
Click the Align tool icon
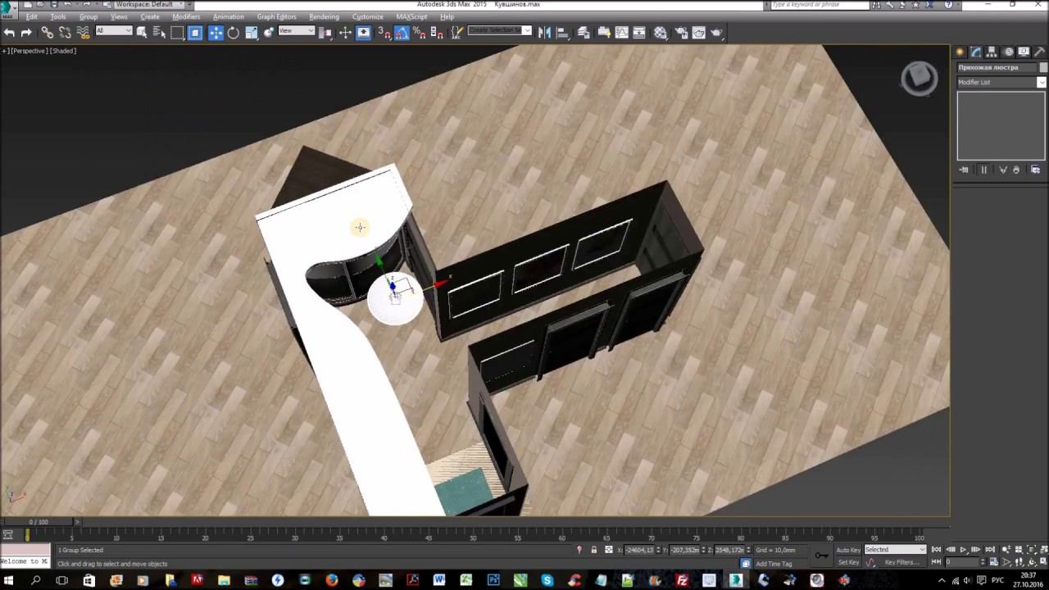pyautogui.click(x=562, y=33)
